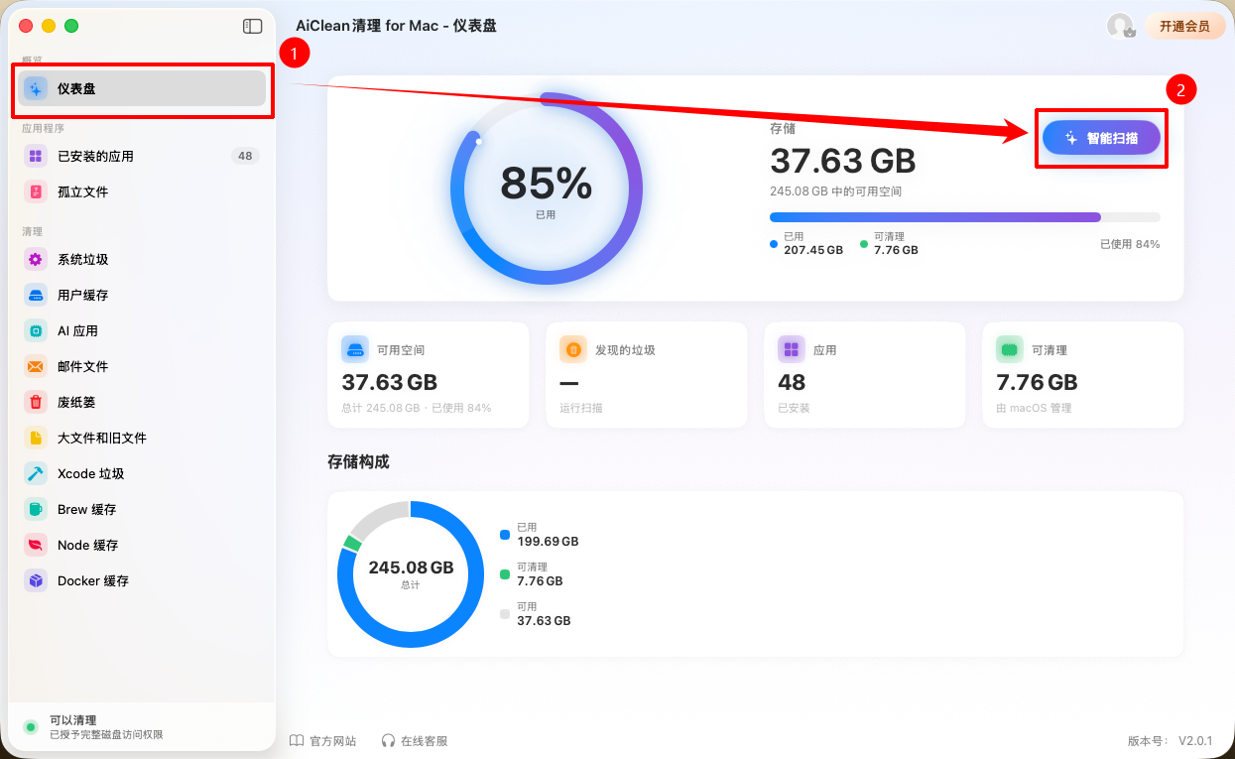Toggle the sidebar panel icon
The width and height of the screenshot is (1235, 759).
pyautogui.click(x=252, y=27)
